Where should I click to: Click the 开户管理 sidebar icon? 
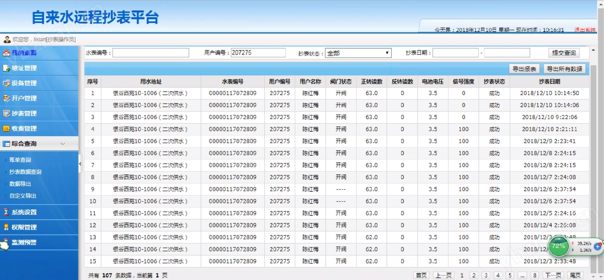pyautogui.click(x=6, y=98)
